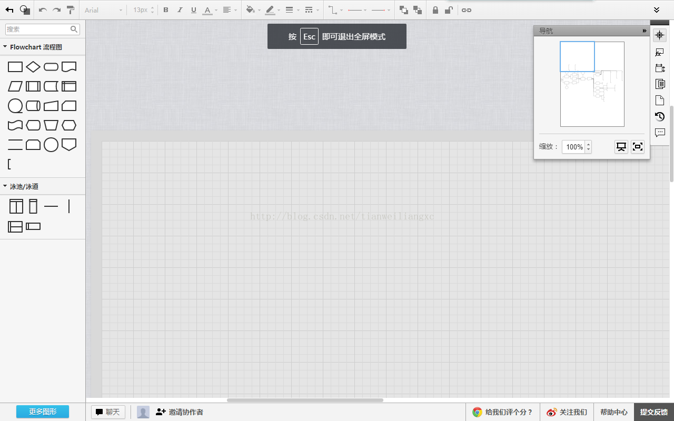This screenshot has width=674, height=421.
Task: Select the trapezoid manual operation shape
Action: (51, 125)
